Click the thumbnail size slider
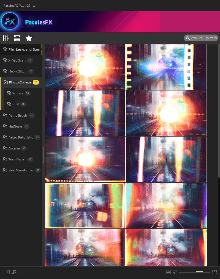 pyautogui.click(x=195, y=272)
